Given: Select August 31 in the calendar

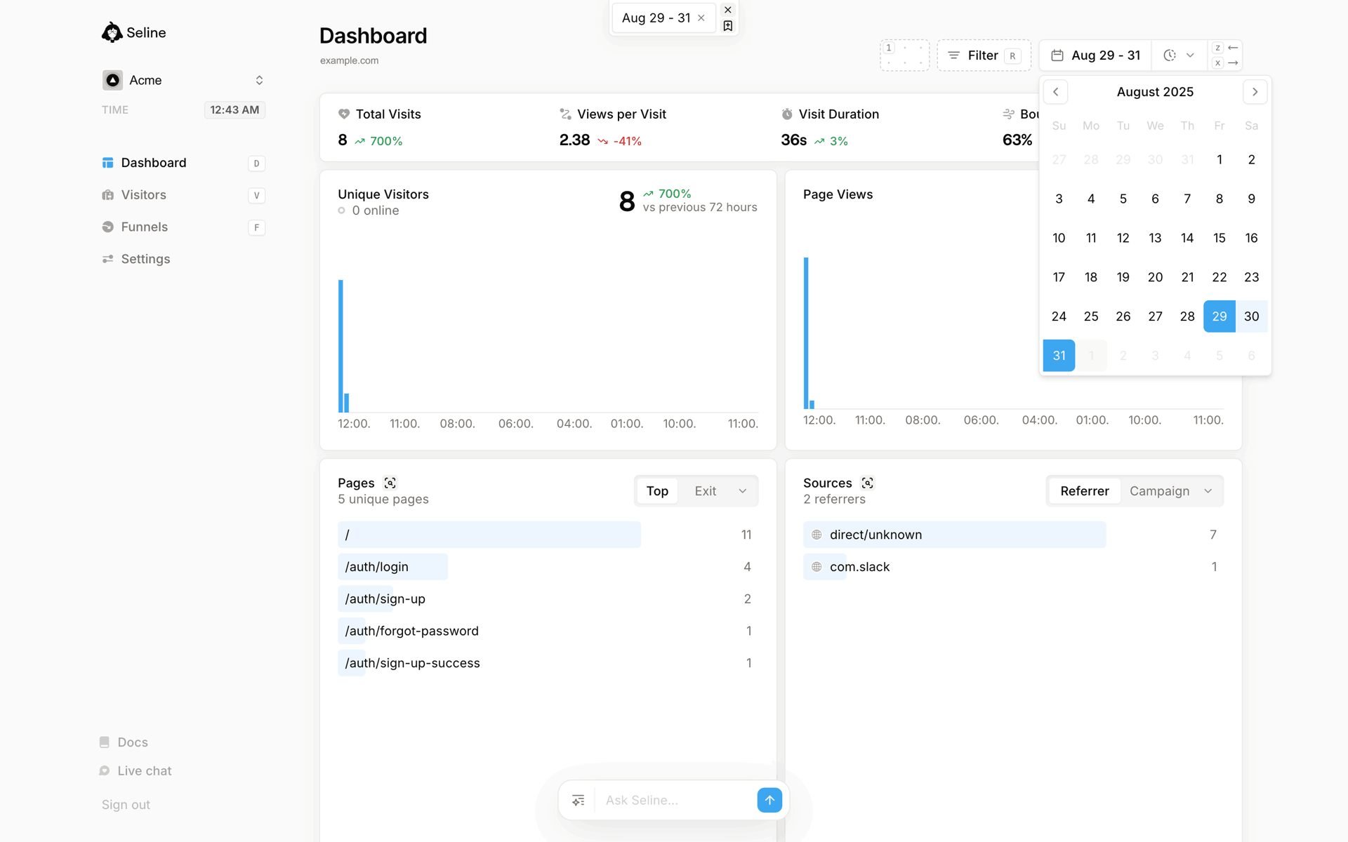Looking at the screenshot, I should 1059,356.
